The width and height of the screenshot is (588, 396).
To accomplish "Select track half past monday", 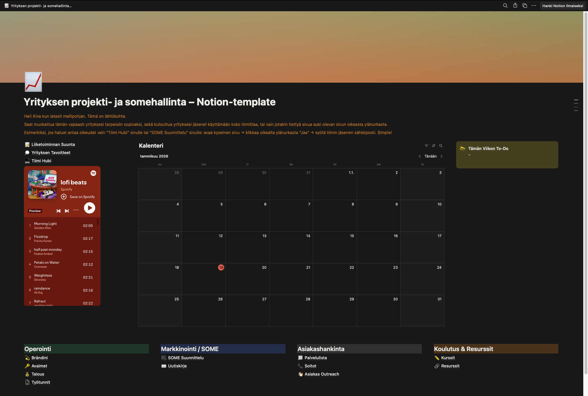I will pyautogui.click(x=61, y=251).
